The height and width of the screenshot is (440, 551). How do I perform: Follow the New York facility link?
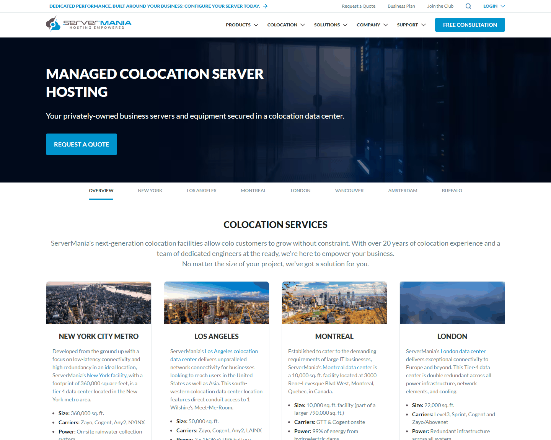tap(107, 375)
